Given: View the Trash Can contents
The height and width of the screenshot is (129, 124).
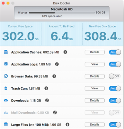Looking at the screenshot, I should (95, 88).
